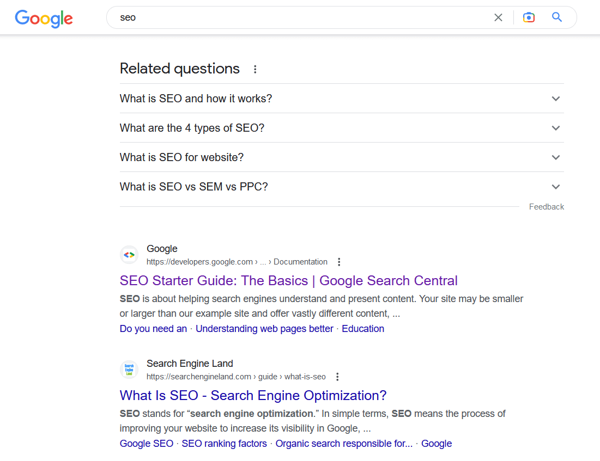Click the Feedback link

pos(546,206)
